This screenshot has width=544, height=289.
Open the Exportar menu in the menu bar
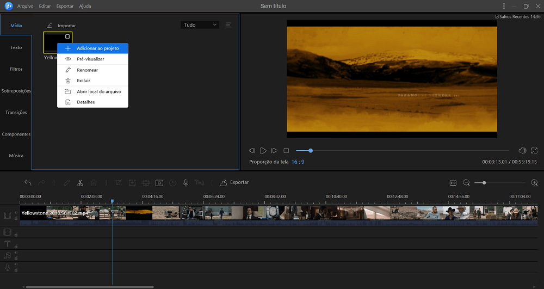click(x=65, y=6)
